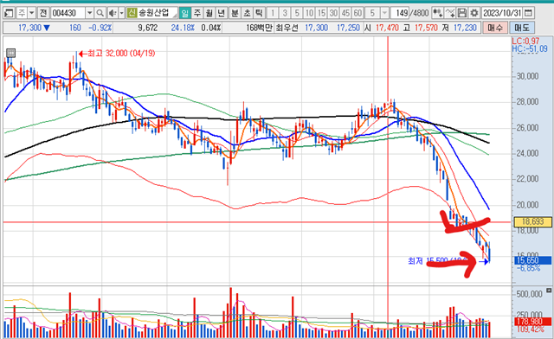Switch to tick 틱 chart
The height and width of the screenshot is (339, 554).
pyautogui.click(x=259, y=14)
